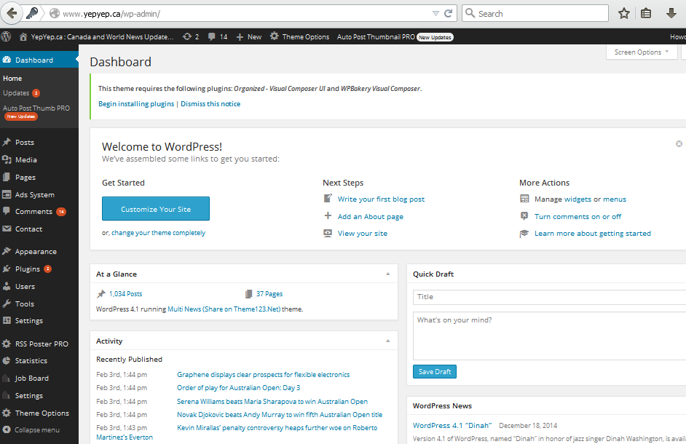Reload the page with refresh icon

click(448, 14)
